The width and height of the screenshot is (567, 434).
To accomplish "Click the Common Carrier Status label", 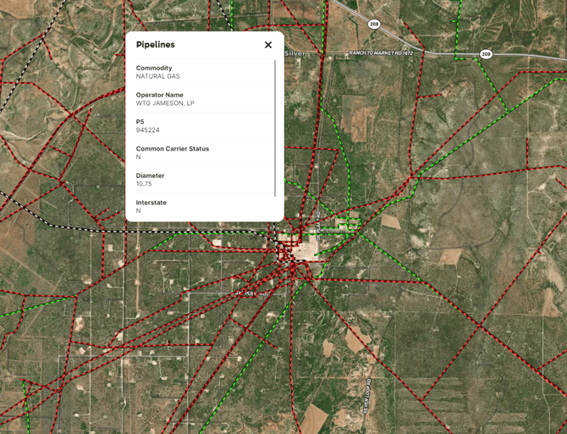I will coord(173,149).
